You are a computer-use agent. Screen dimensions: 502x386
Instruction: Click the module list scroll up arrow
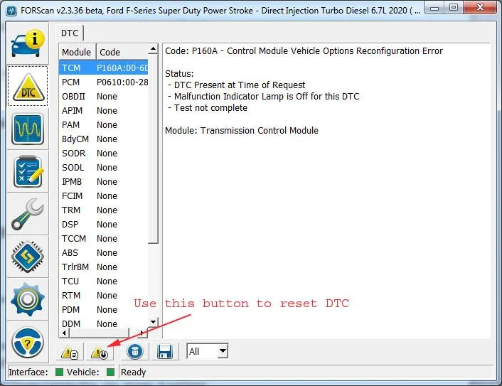pyautogui.click(x=153, y=49)
